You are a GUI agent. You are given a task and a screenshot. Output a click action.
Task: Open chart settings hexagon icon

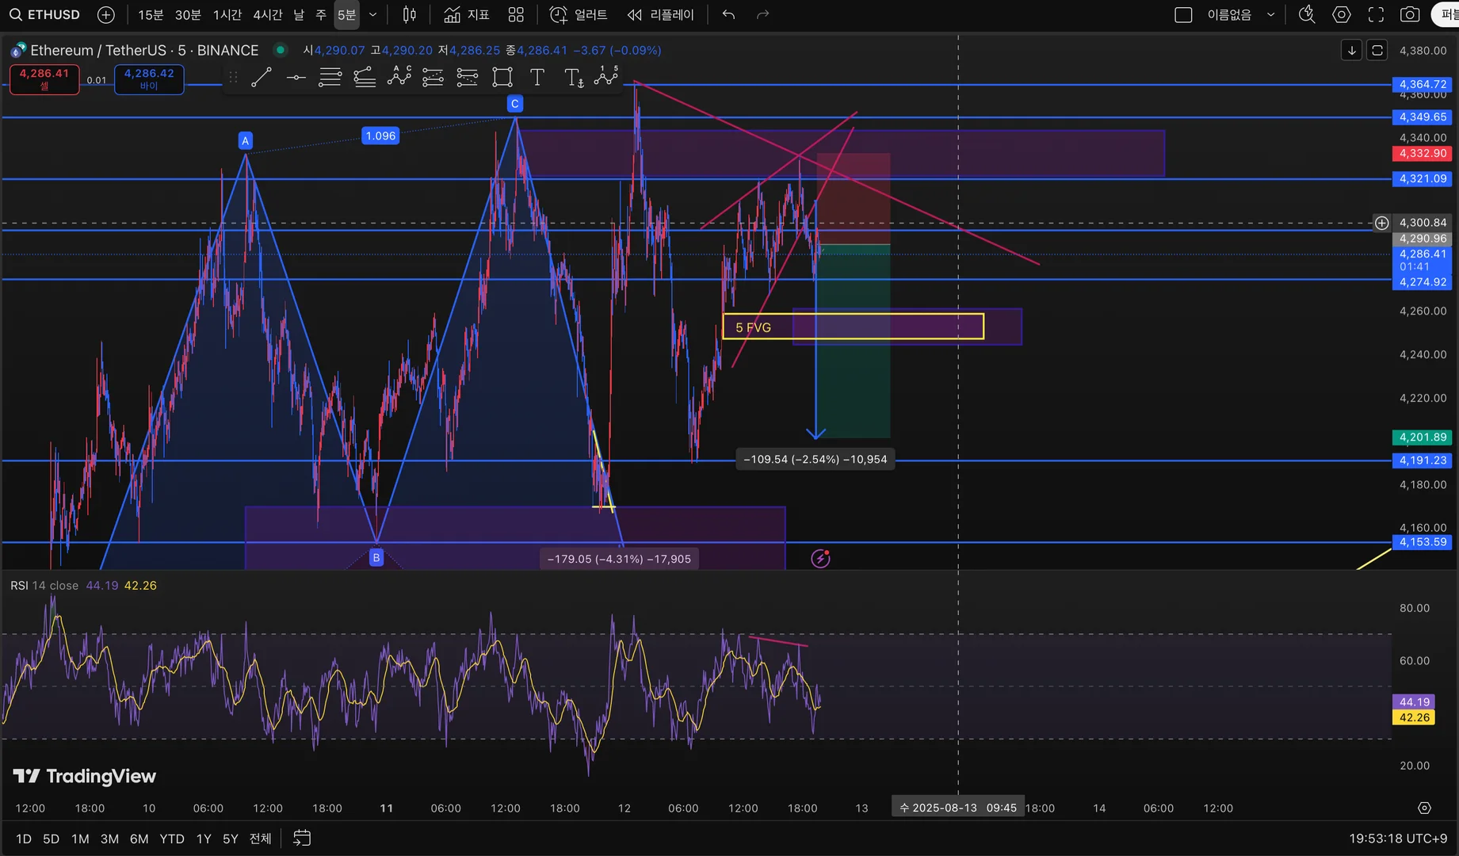(x=1341, y=14)
